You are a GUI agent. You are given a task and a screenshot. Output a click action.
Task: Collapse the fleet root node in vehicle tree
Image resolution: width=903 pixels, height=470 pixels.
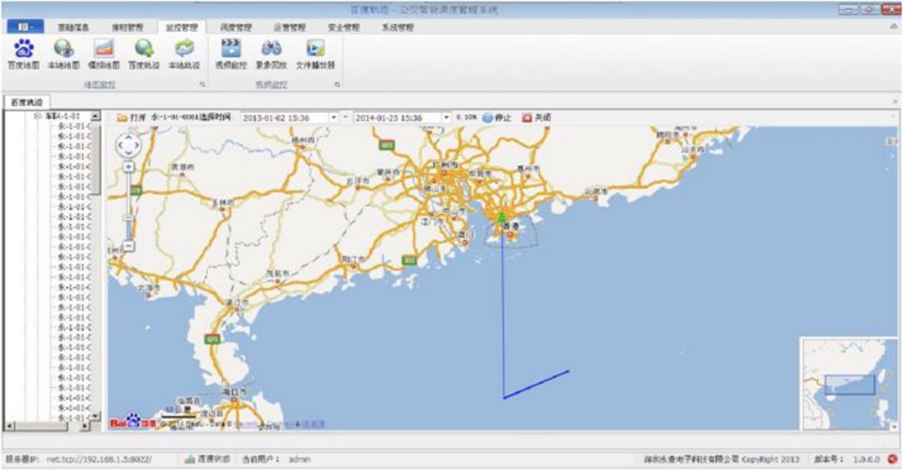coord(37,116)
